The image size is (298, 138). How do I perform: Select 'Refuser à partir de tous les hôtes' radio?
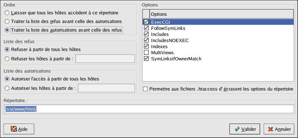coord(7,49)
